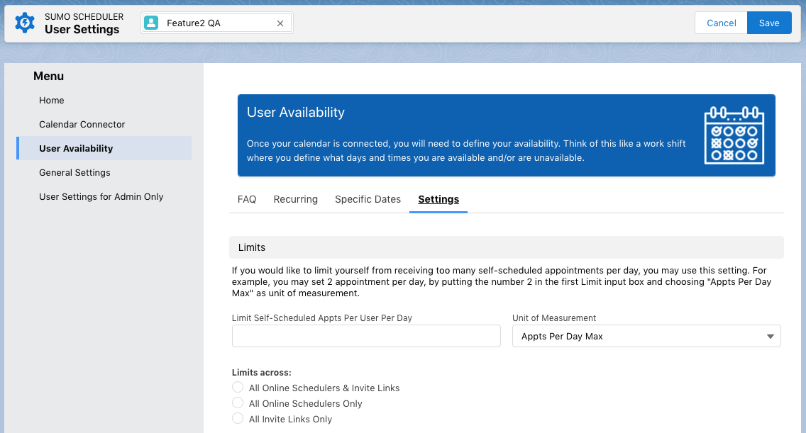Focus the Limit Self-Scheduled Appts input field
The width and height of the screenshot is (806, 433).
[x=366, y=336]
